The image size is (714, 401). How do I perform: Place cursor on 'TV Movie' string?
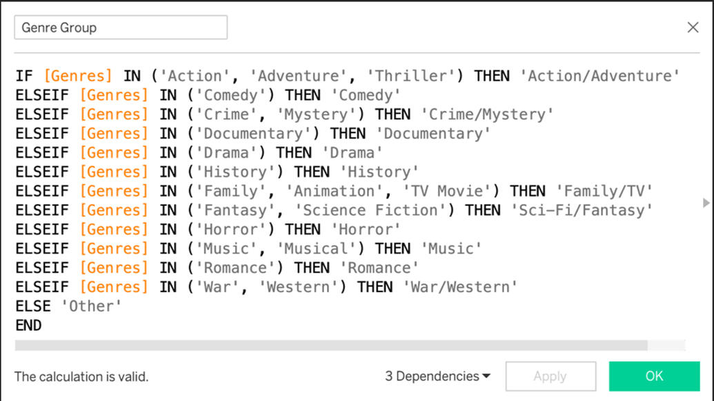(x=456, y=192)
